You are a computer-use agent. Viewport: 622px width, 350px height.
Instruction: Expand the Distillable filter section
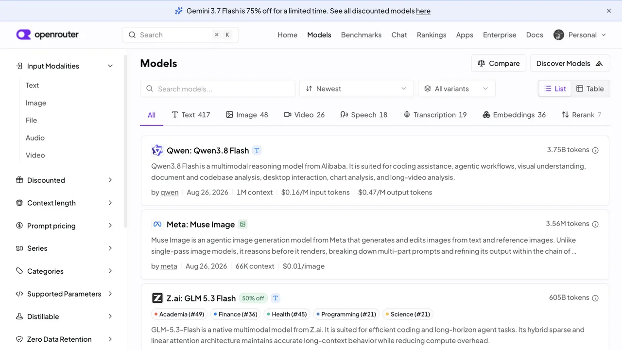click(x=64, y=316)
